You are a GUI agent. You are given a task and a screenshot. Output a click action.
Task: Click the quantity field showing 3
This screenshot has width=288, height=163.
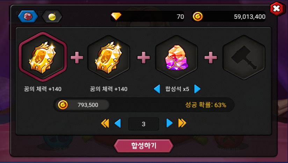[144, 124]
